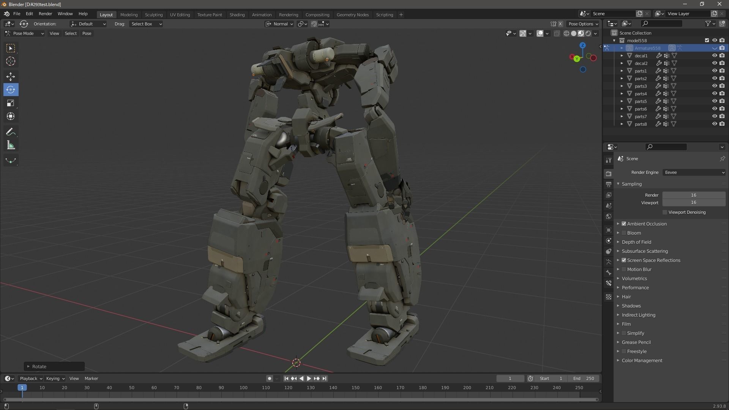
Task: Disable the Ambient Occlusion checkbox
Action: point(624,224)
